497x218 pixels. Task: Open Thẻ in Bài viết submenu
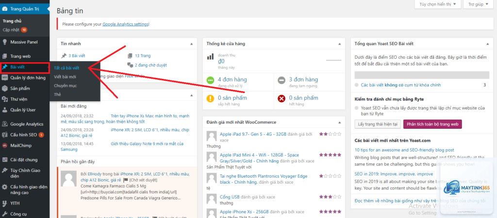tap(57, 94)
